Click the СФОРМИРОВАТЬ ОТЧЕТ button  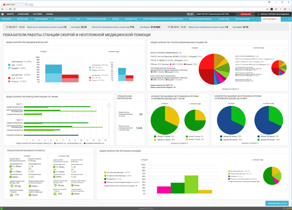coord(277,203)
